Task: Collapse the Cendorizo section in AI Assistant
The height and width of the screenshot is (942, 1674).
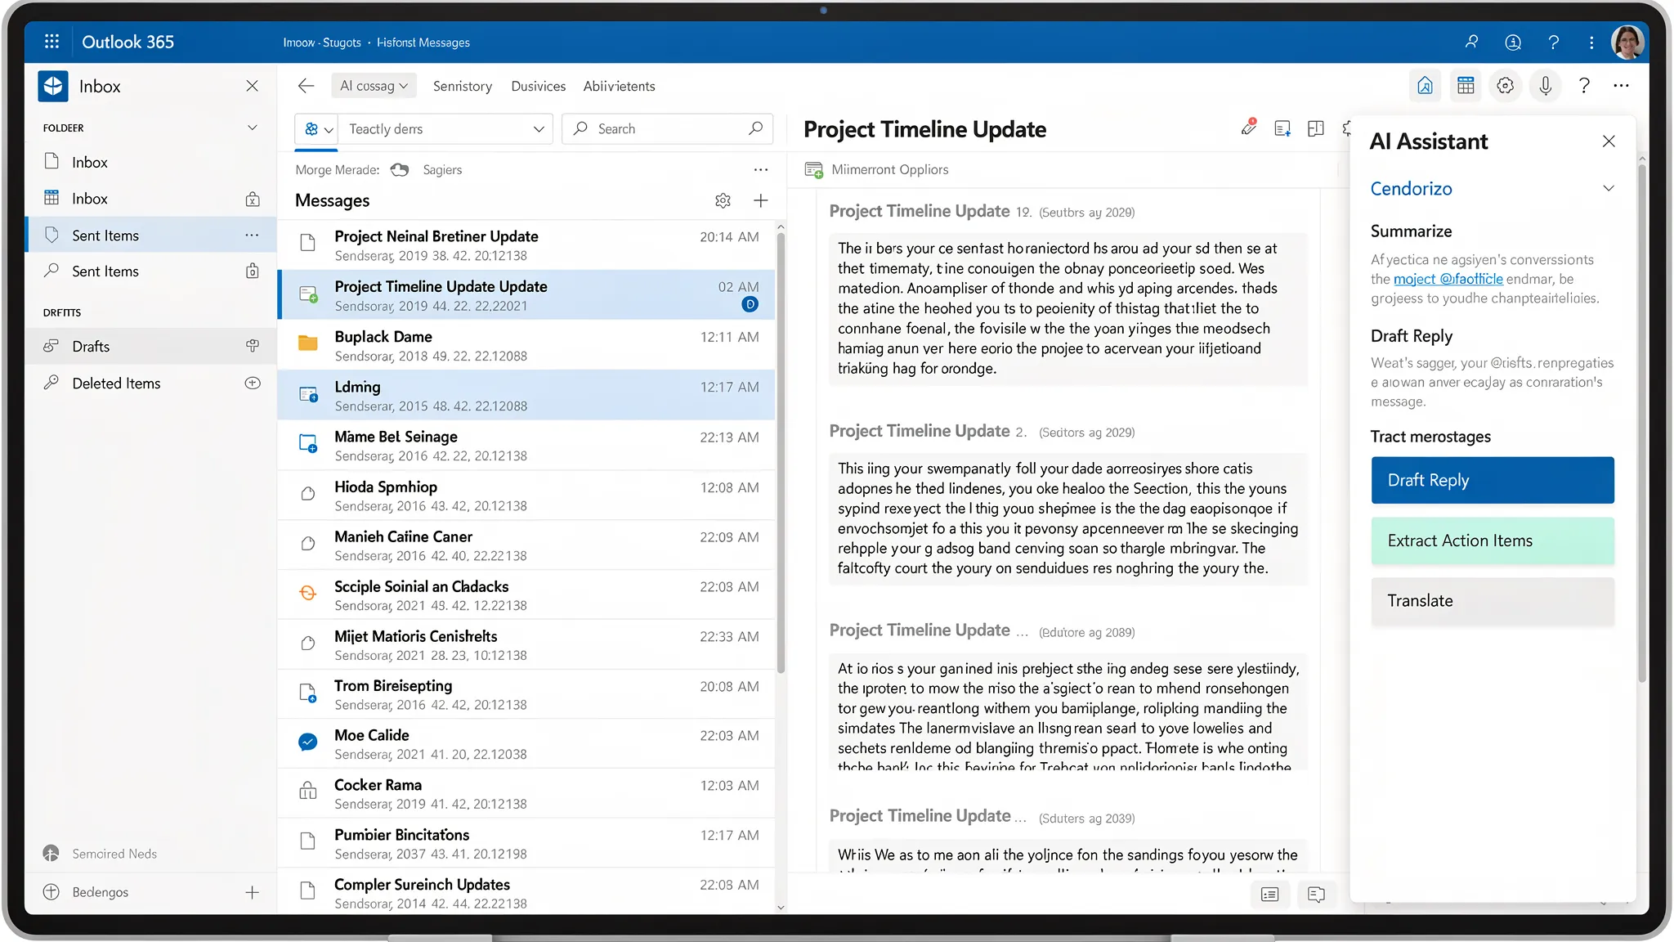Action: click(x=1608, y=188)
